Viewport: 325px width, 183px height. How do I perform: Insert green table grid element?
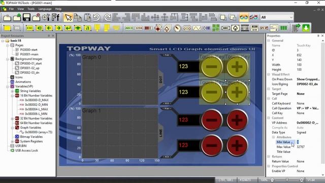[x=283, y=28]
